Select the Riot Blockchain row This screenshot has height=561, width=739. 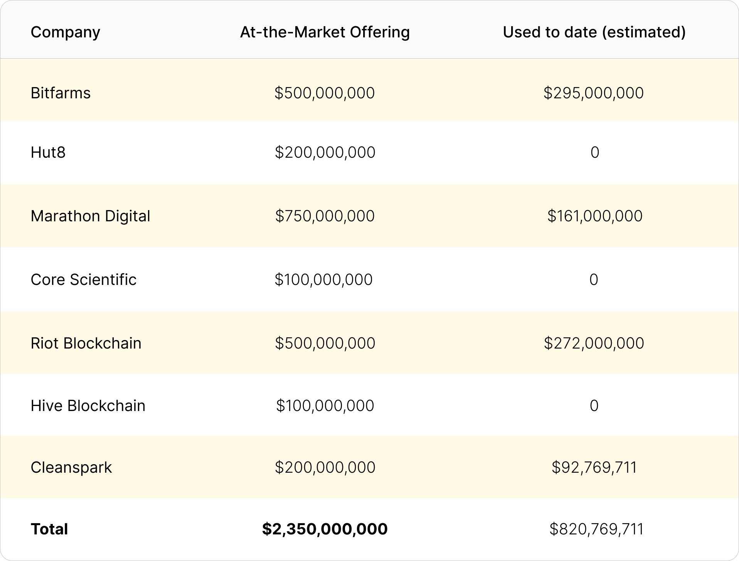point(86,342)
